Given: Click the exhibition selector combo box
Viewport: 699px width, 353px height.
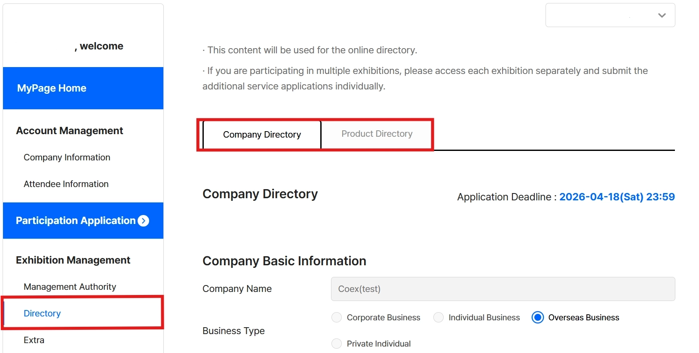Looking at the screenshot, I should click(x=610, y=15).
